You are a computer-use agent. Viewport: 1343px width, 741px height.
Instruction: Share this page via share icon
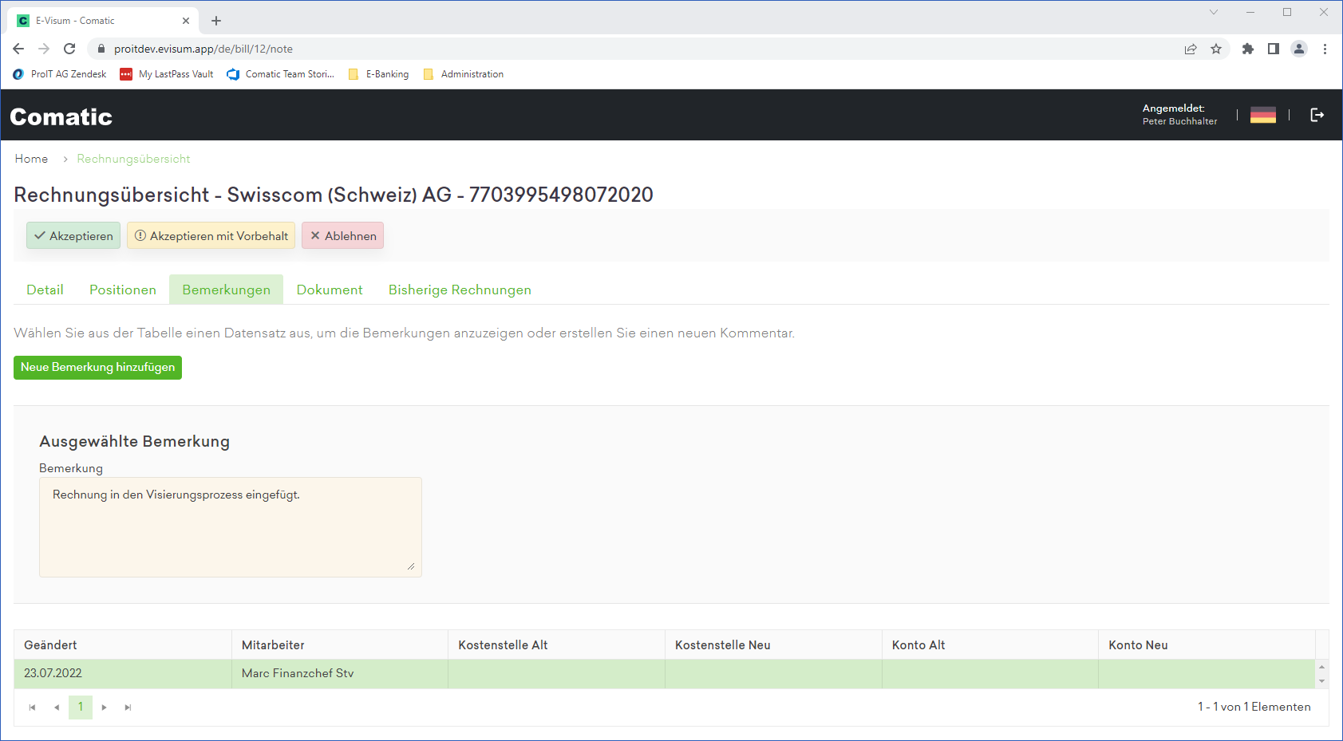tap(1191, 49)
